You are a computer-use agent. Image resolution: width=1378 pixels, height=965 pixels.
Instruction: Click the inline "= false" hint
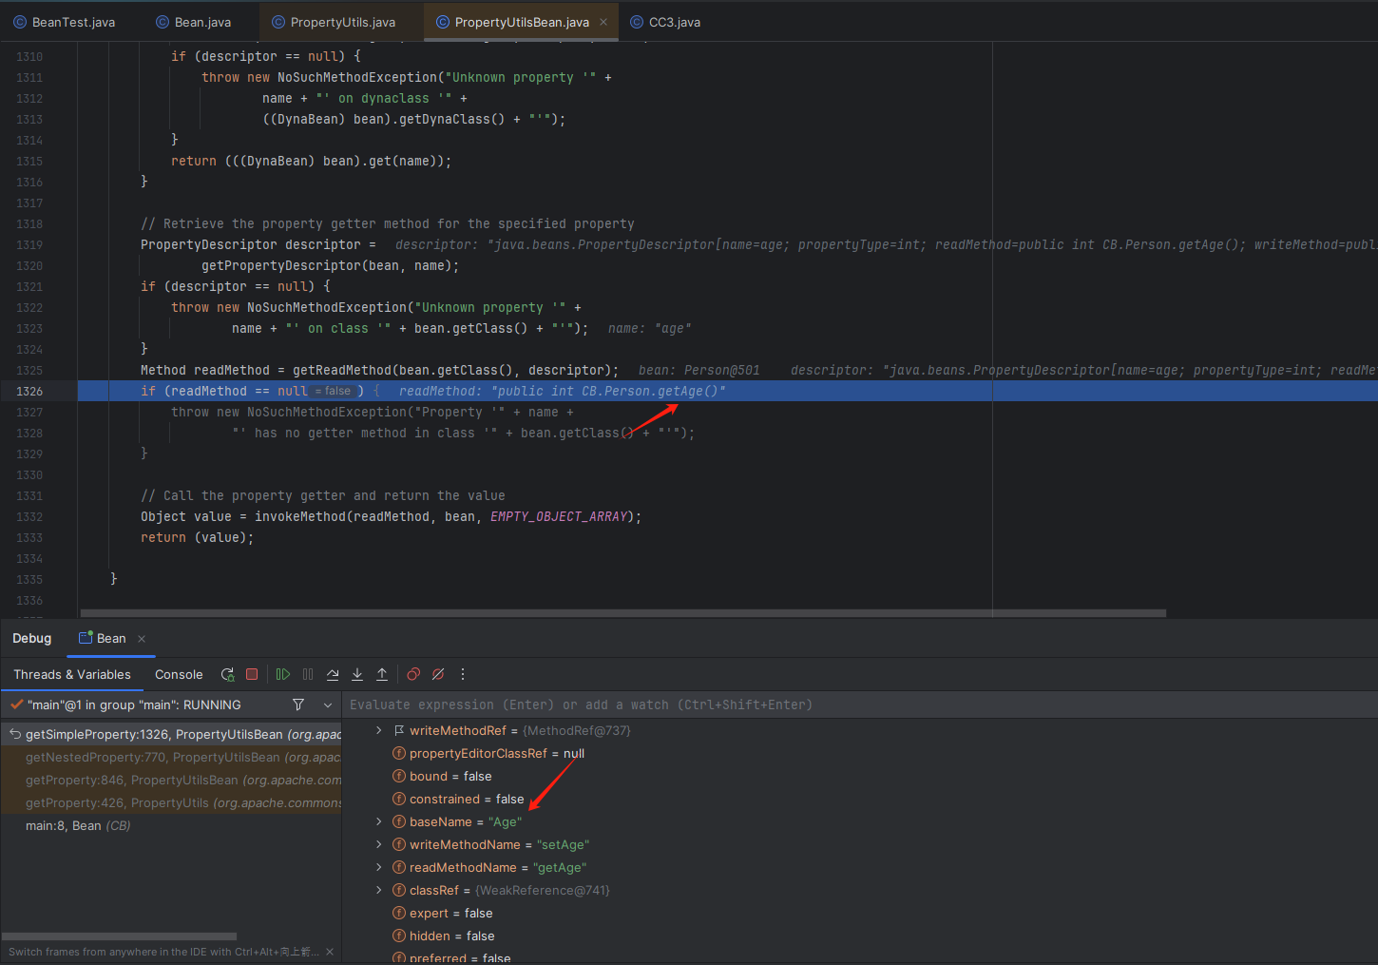click(x=334, y=391)
